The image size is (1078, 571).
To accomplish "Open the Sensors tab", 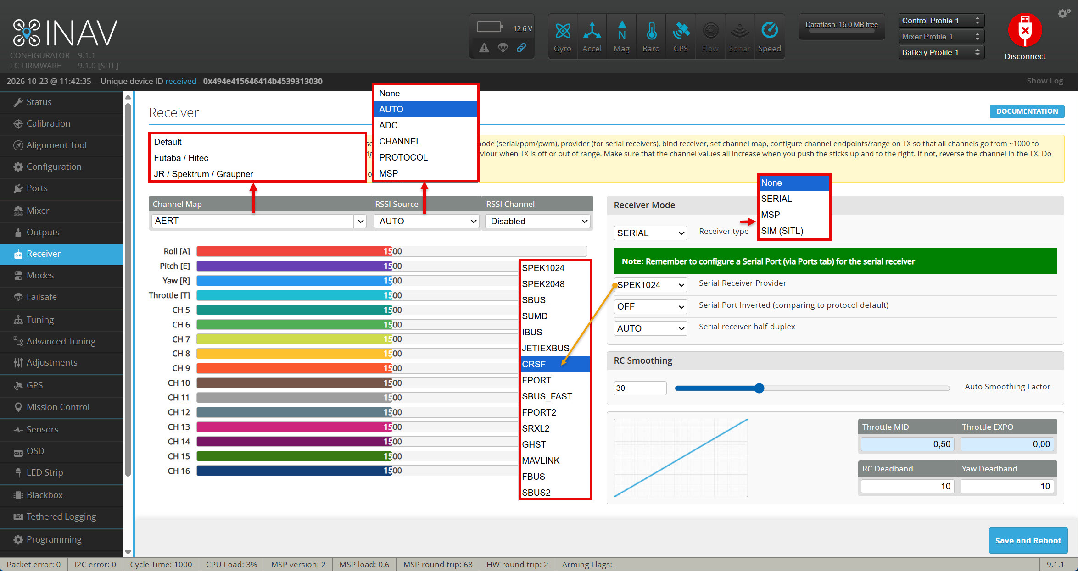I will [61, 429].
